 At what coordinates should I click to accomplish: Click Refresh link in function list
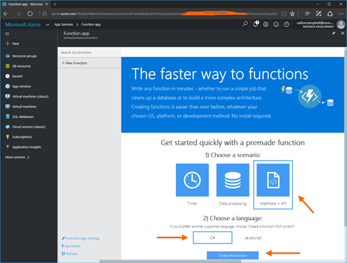(x=70, y=254)
